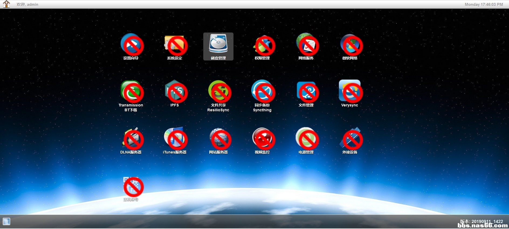Open 文件管理 file manager icon
The width and height of the screenshot is (509, 229).
[x=306, y=92]
